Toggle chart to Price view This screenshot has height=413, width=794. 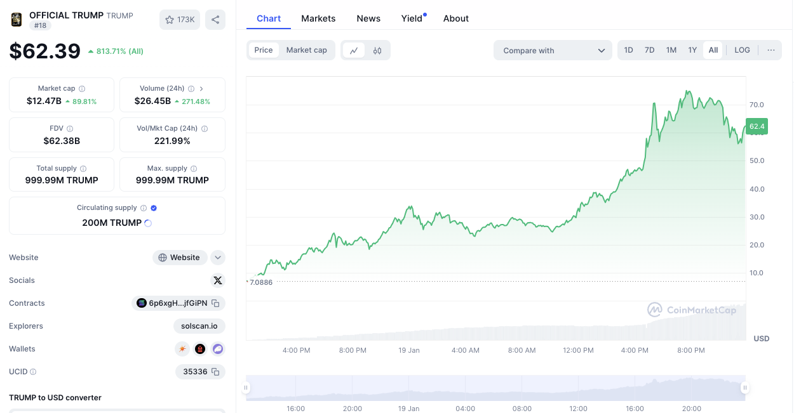pos(264,50)
